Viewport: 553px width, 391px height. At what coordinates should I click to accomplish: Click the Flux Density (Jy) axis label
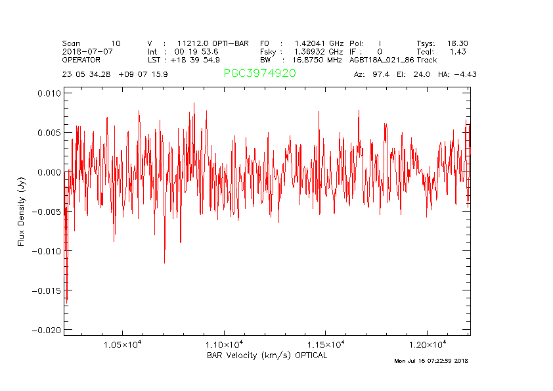click(x=21, y=211)
